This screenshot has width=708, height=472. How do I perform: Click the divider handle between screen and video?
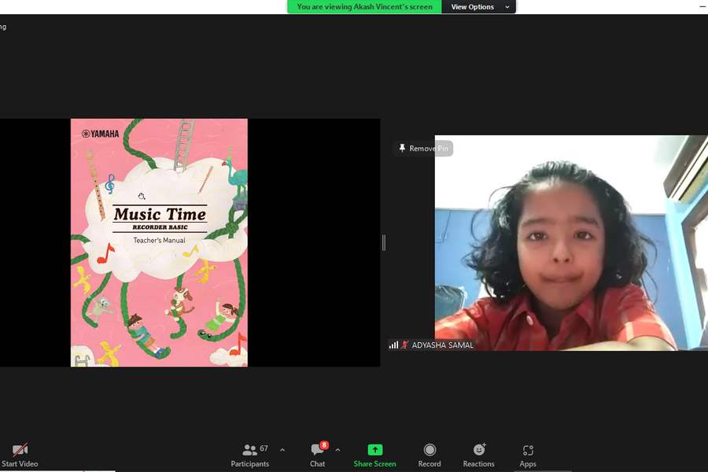pos(384,242)
